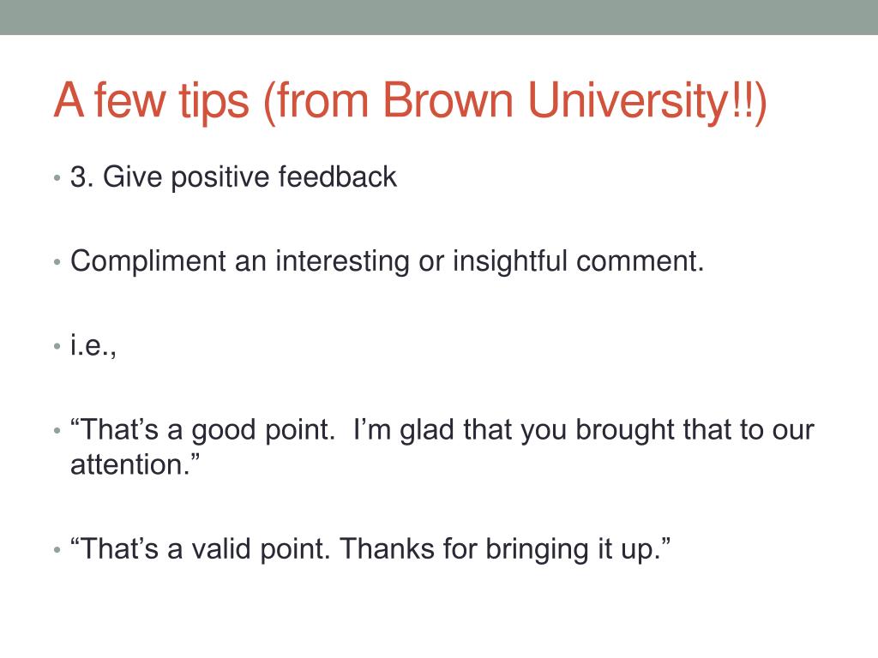The height and width of the screenshot is (658, 878).
Task: Click the slide title "A few tips"
Action: (x=410, y=102)
